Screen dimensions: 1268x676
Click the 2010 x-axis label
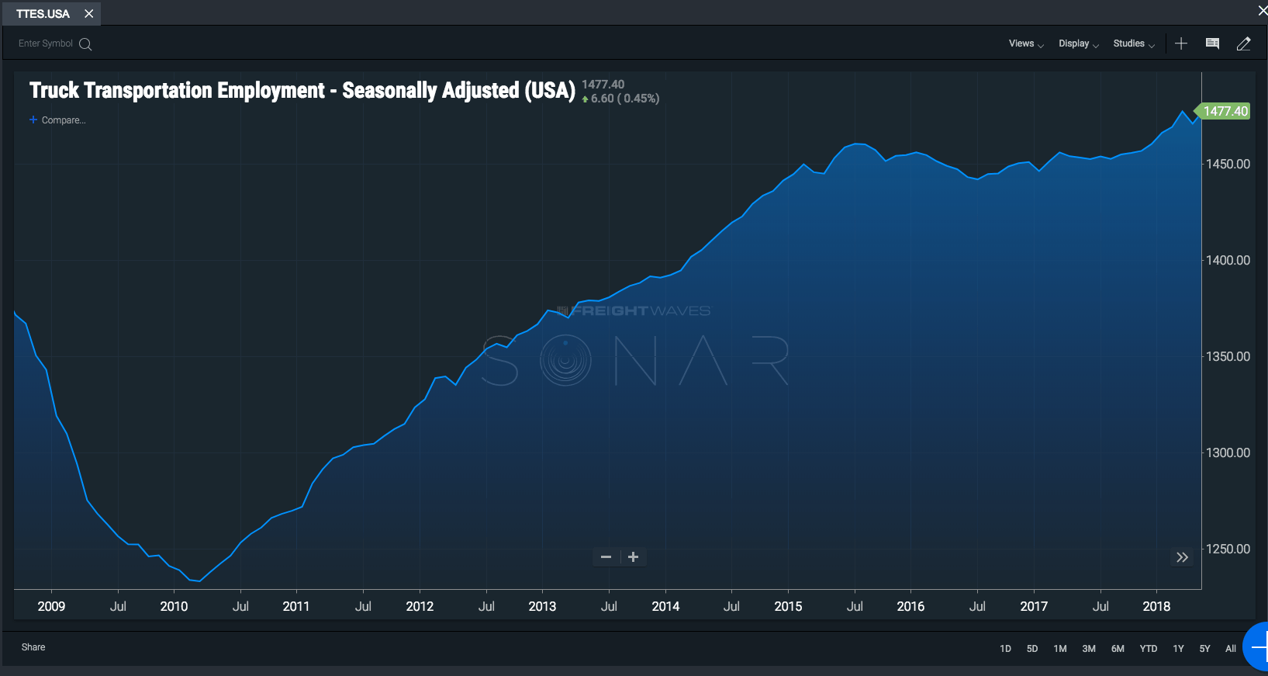pyautogui.click(x=174, y=606)
